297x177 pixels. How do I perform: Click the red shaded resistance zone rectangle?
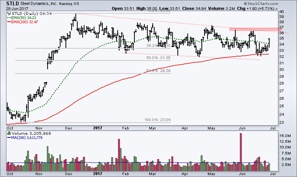click(x=255, y=29)
